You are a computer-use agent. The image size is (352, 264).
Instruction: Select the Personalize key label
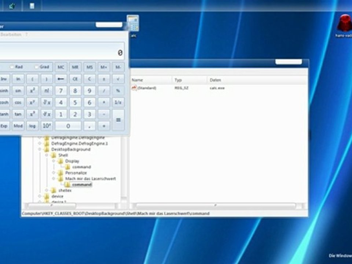pos(76,173)
